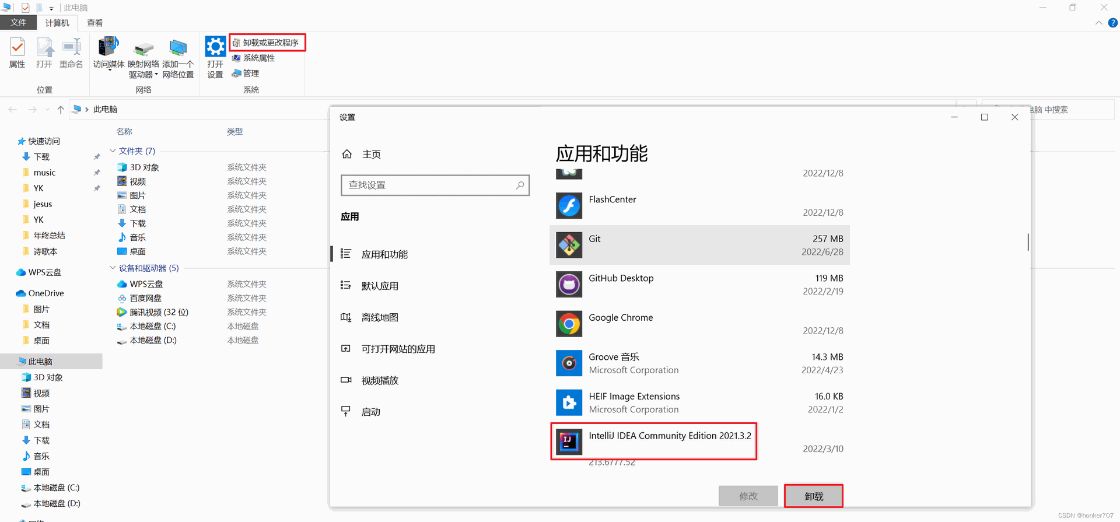The width and height of the screenshot is (1120, 522).
Task: Select 音乐 folder in file list
Action: click(132, 237)
